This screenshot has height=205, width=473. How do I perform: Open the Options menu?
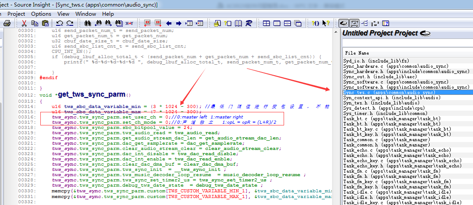[41, 14]
